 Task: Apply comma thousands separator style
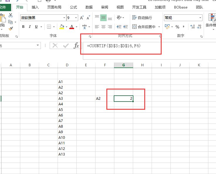pos(183,26)
